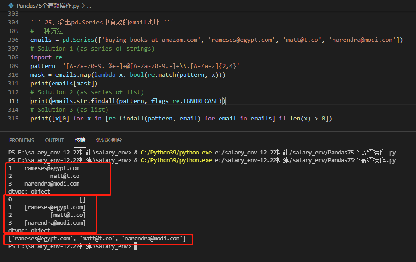Click terminal output '[narendra@modi.com]'

[x=55, y=222]
